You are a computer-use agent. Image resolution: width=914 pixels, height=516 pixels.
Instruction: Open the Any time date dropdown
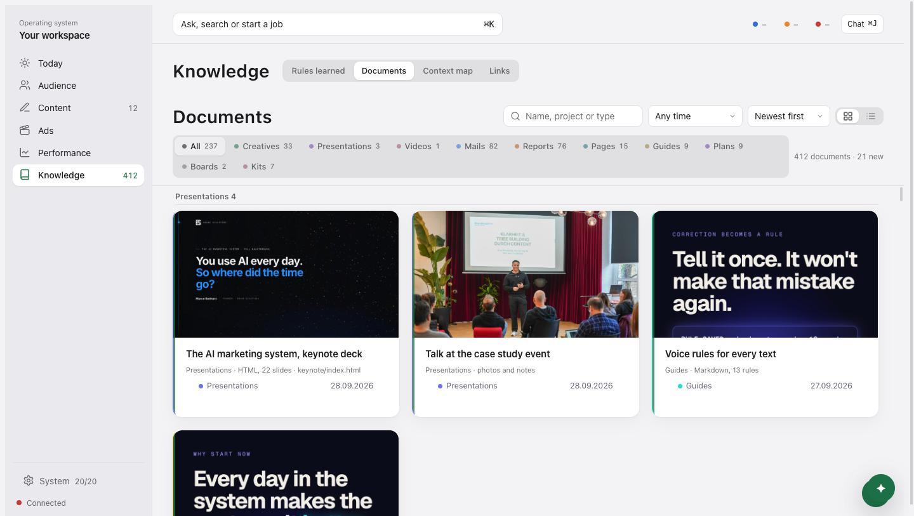coord(695,116)
